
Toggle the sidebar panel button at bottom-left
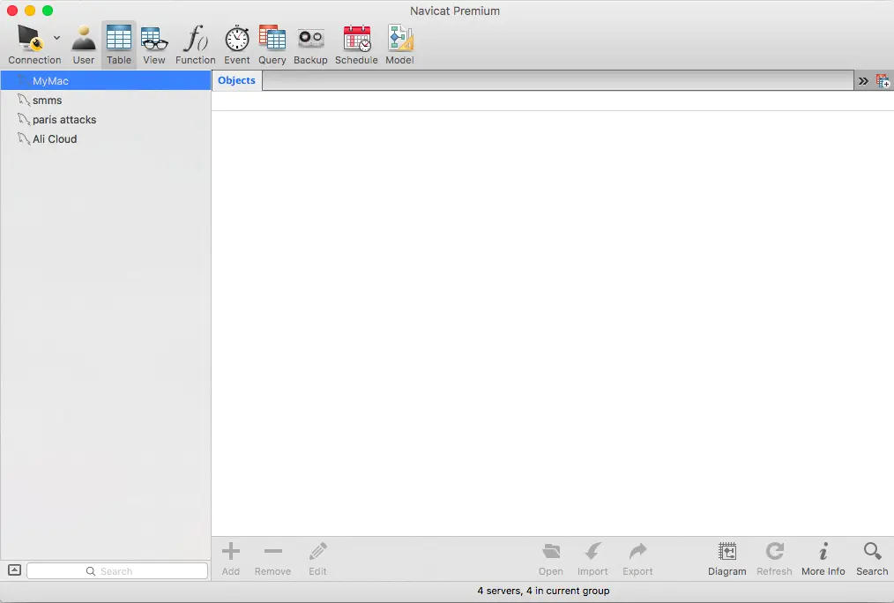coord(14,570)
